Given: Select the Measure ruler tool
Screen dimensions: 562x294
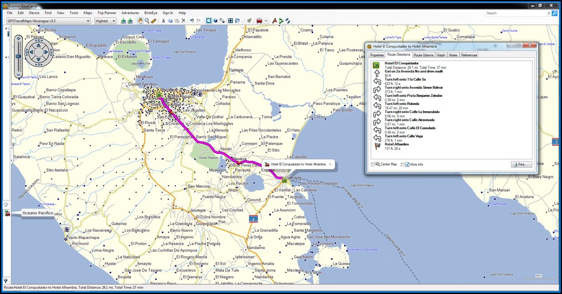Looking at the screenshot, I should 154,21.
